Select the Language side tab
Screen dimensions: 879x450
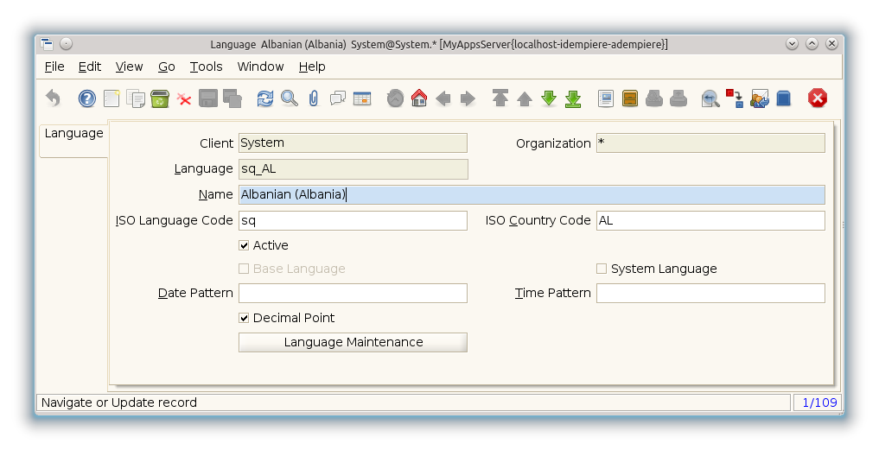tap(73, 141)
